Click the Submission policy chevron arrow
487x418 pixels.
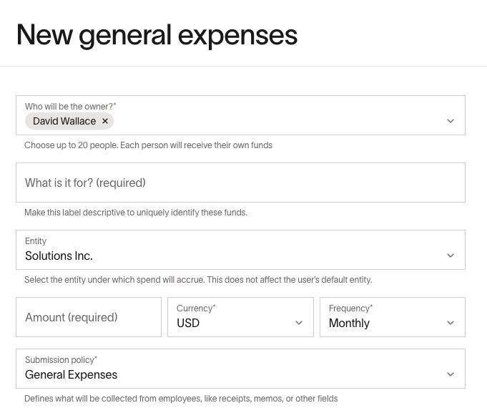click(451, 374)
